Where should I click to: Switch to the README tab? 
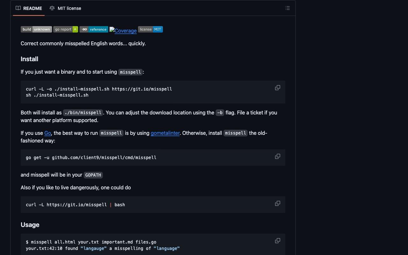point(29,8)
